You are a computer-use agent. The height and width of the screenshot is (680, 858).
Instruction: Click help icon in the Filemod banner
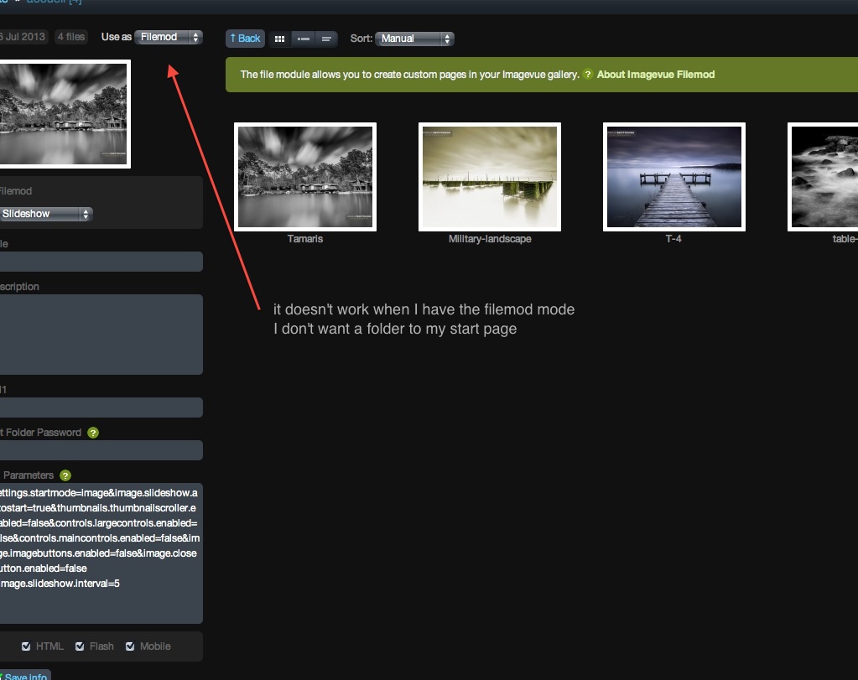tap(588, 74)
